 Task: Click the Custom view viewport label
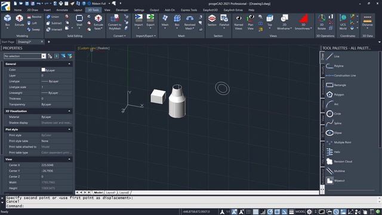click(87, 48)
